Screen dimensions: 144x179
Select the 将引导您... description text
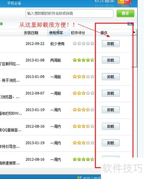point(10,146)
